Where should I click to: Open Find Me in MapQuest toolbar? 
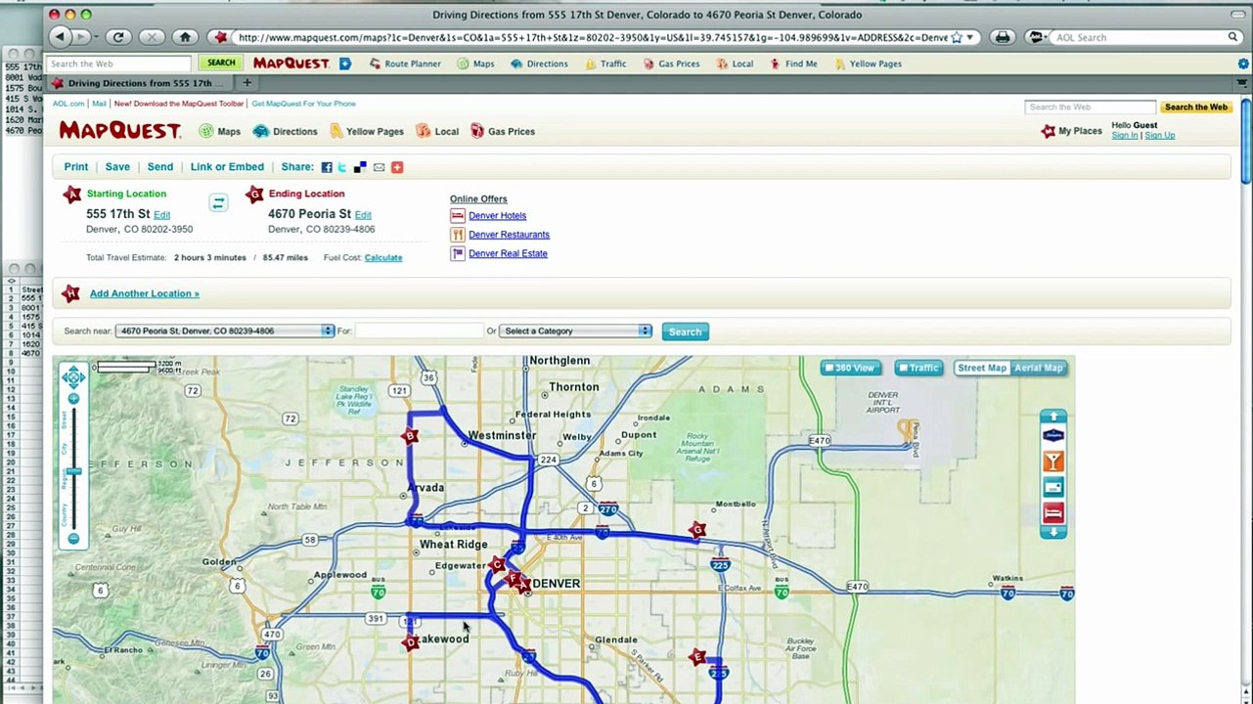click(792, 64)
